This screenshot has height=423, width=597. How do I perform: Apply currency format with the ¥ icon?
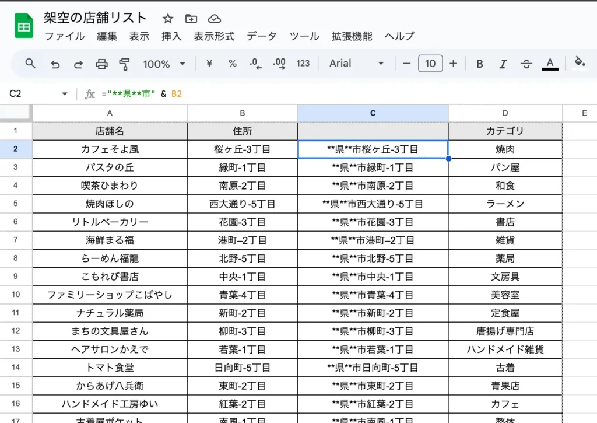click(x=208, y=64)
